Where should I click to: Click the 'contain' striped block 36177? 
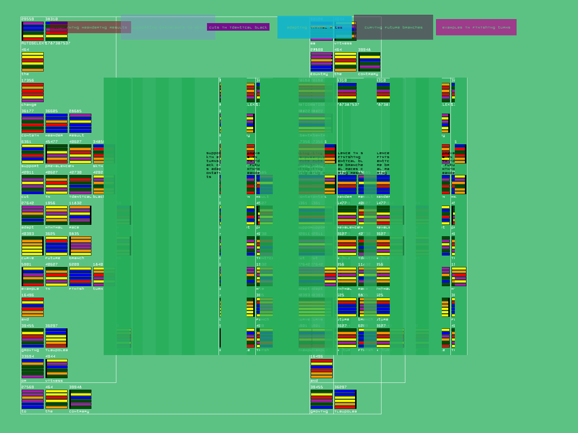(33, 123)
